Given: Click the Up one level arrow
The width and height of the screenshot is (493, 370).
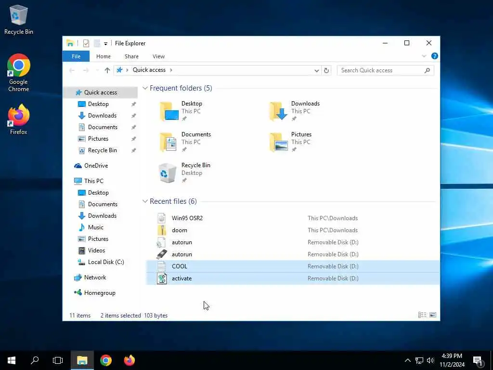Looking at the screenshot, I should (x=107, y=70).
